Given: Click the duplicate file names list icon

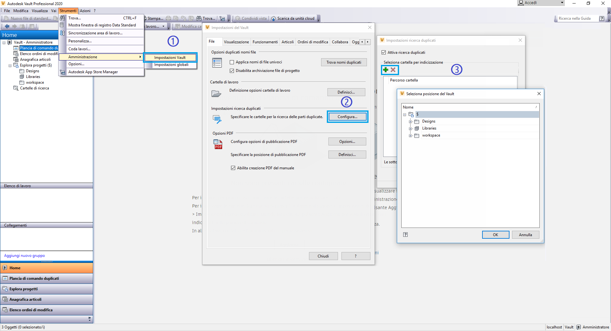Looking at the screenshot, I should pyautogui.click(x=217, y=63).
